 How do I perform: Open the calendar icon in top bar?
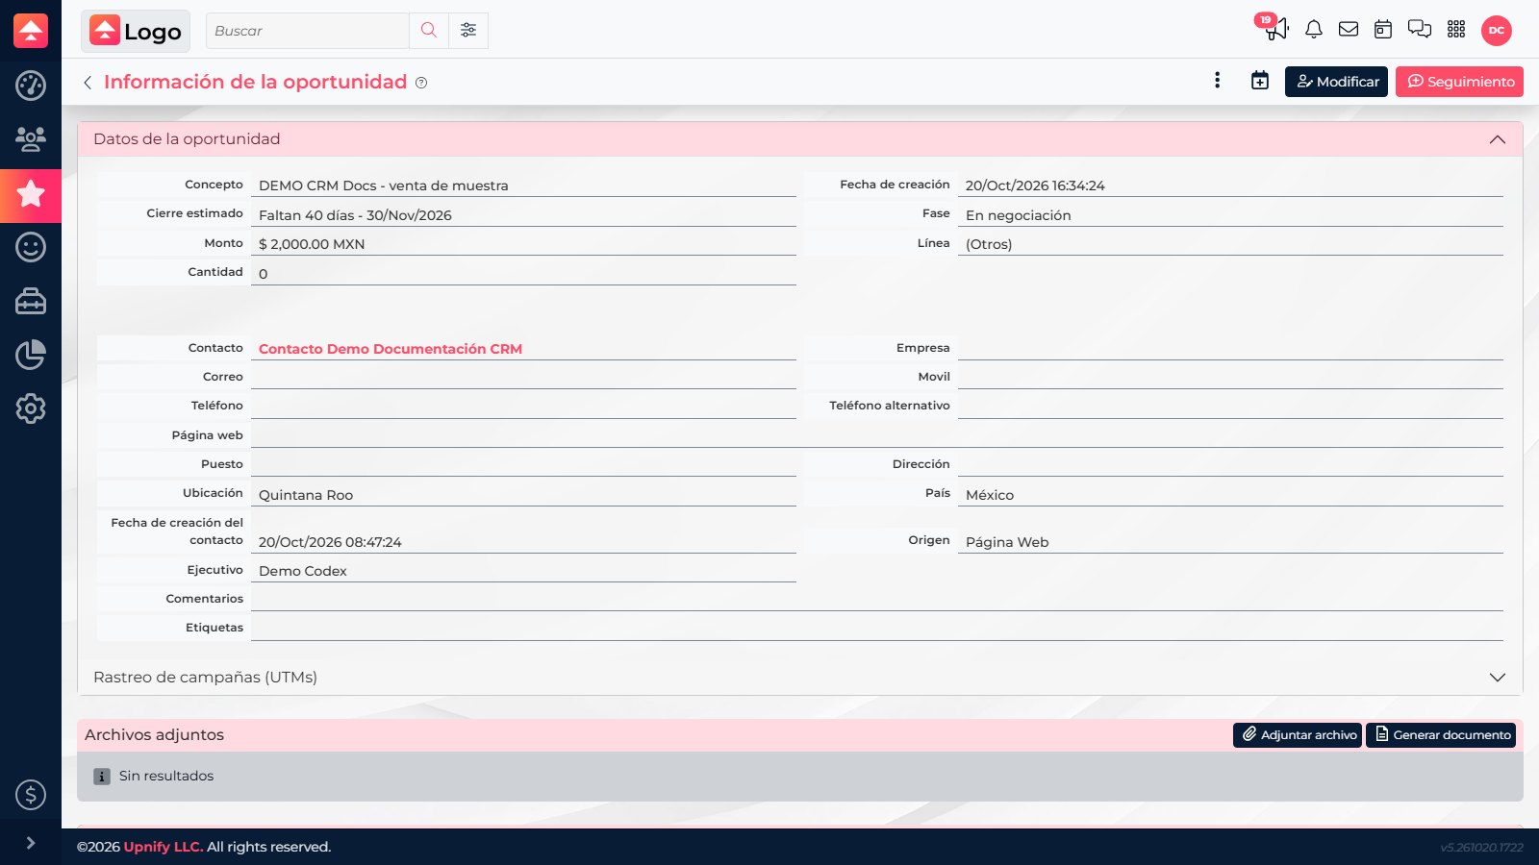click(x=1383, y=30)
